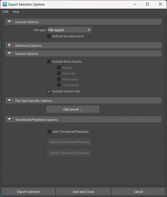The height and width of the screenshot is (197, 167).
Task: Open the Edit menu
Action: point(6,12)
